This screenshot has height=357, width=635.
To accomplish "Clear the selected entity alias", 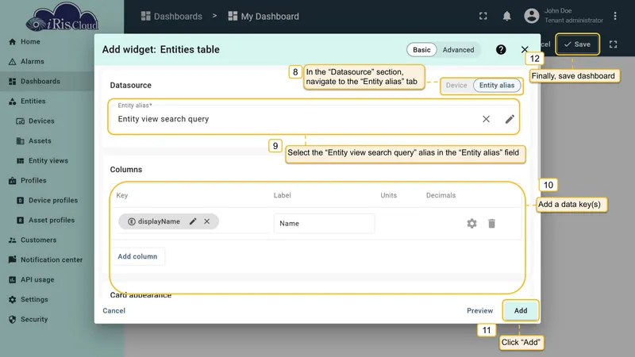I will tap(486, 119).
